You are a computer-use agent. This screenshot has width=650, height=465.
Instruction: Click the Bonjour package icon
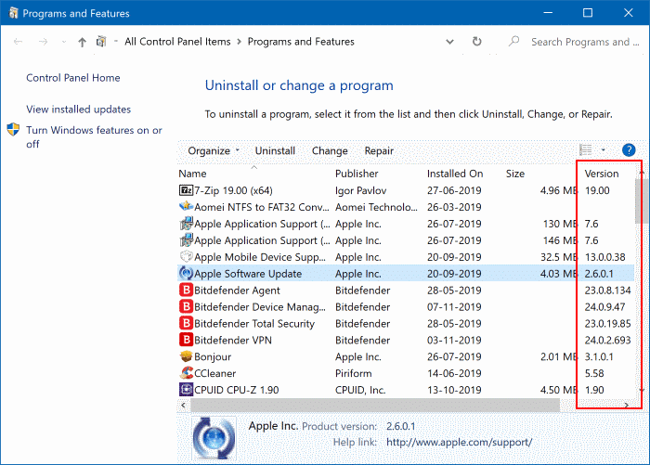tap(186, 356)
